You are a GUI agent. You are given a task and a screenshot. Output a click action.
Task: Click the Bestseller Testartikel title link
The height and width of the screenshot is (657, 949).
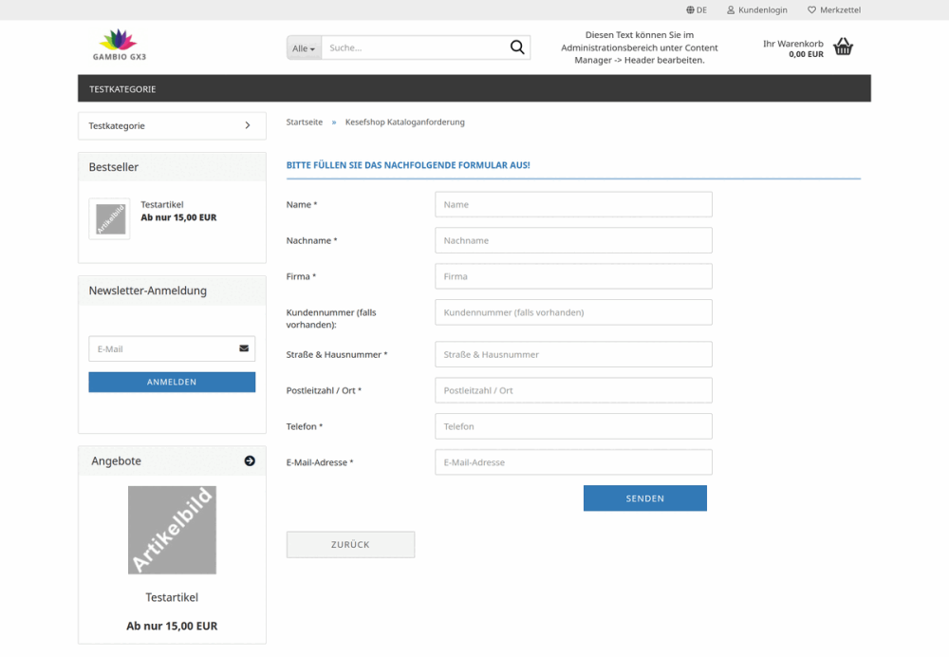point(162,205)
